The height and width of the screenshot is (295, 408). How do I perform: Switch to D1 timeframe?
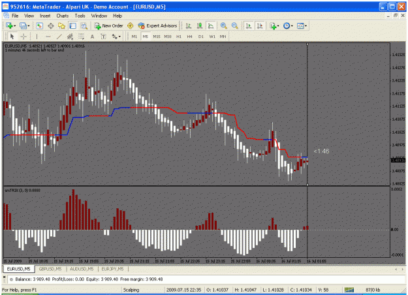pyautogui.click(x=201, y=37)
